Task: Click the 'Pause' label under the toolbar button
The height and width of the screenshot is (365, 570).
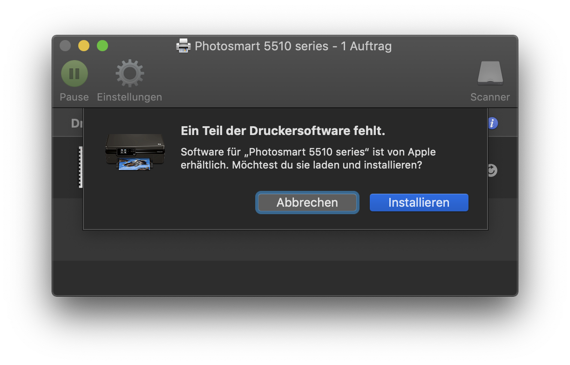Action: point(74,97)
